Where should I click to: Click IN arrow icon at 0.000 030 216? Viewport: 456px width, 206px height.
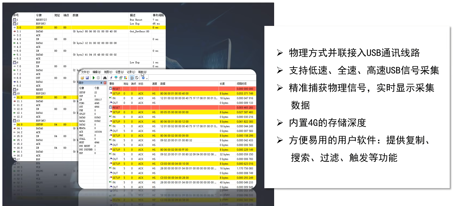[111, 117]
